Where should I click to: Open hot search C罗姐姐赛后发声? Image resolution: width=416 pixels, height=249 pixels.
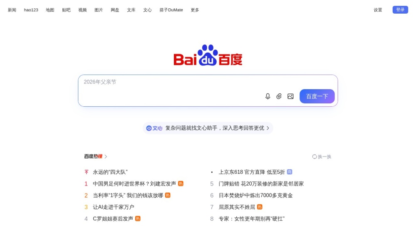point(113,219)
